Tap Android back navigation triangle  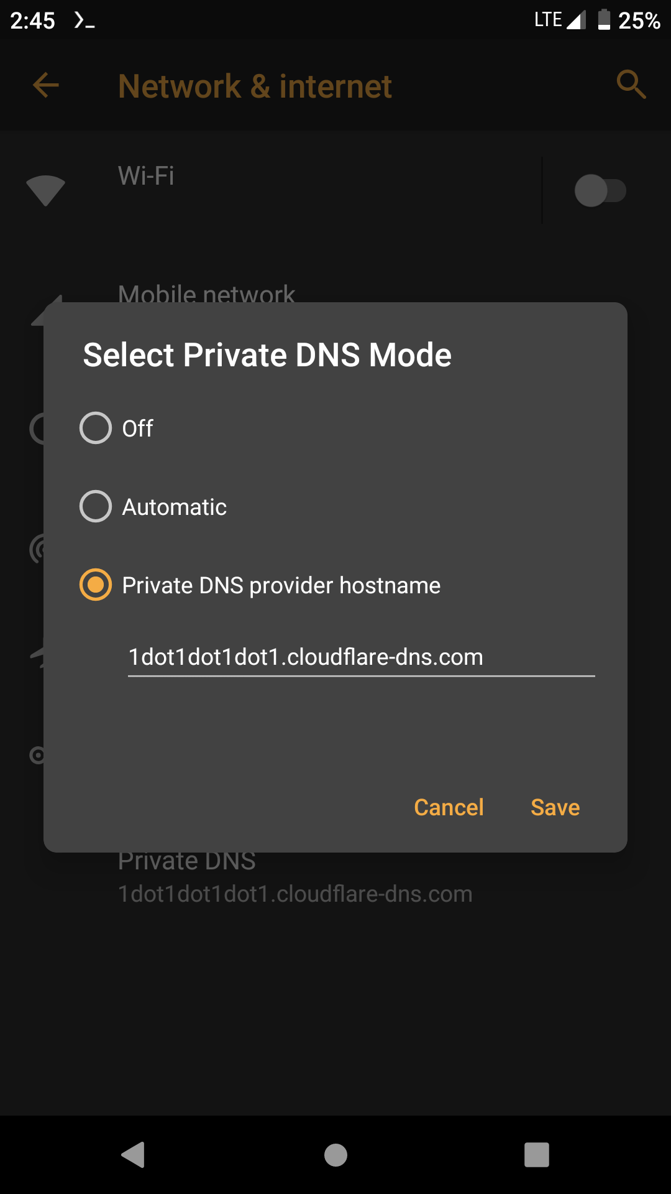pos(133,1155)
